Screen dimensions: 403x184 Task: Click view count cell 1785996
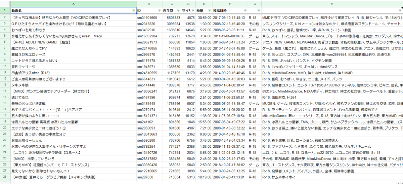172,103
